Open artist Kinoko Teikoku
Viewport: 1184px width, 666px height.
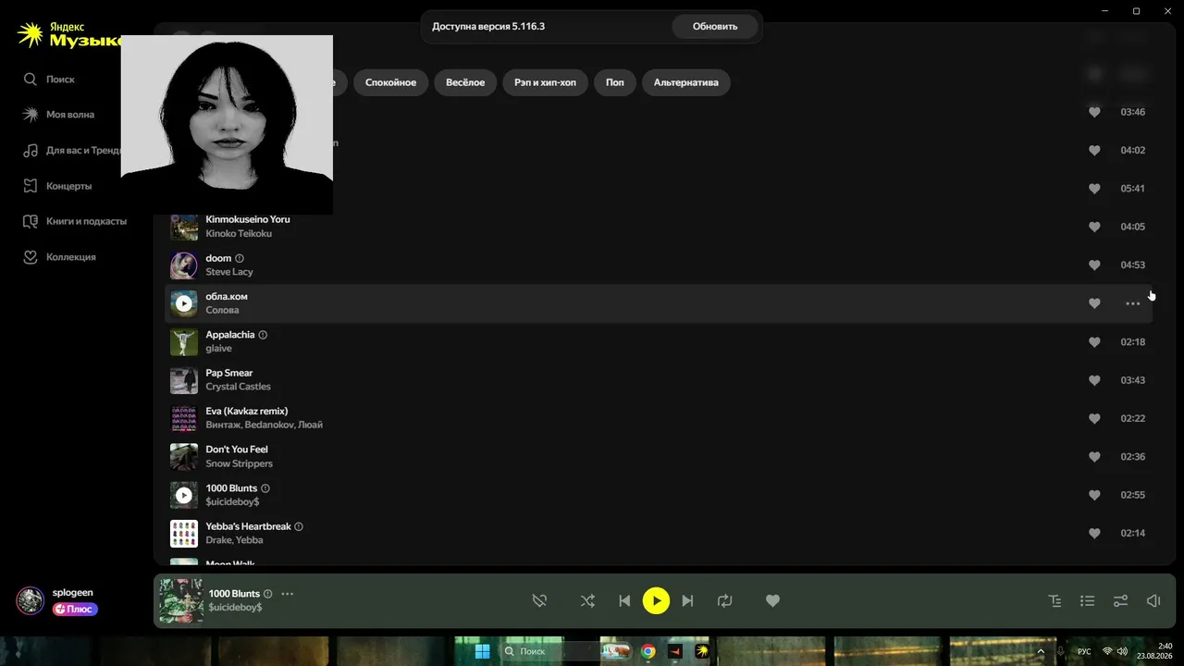click(239, 234)
